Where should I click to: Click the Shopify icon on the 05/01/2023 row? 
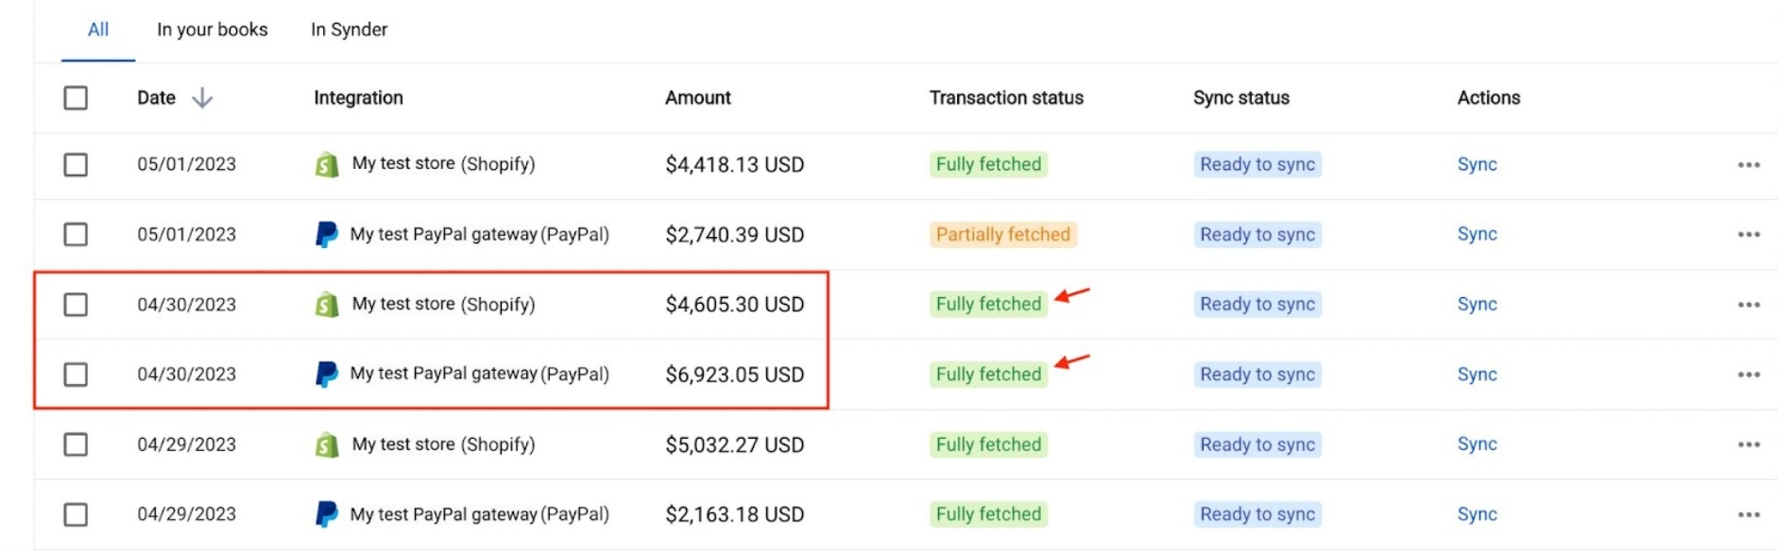pyautogui.click(x=326, y=164)
